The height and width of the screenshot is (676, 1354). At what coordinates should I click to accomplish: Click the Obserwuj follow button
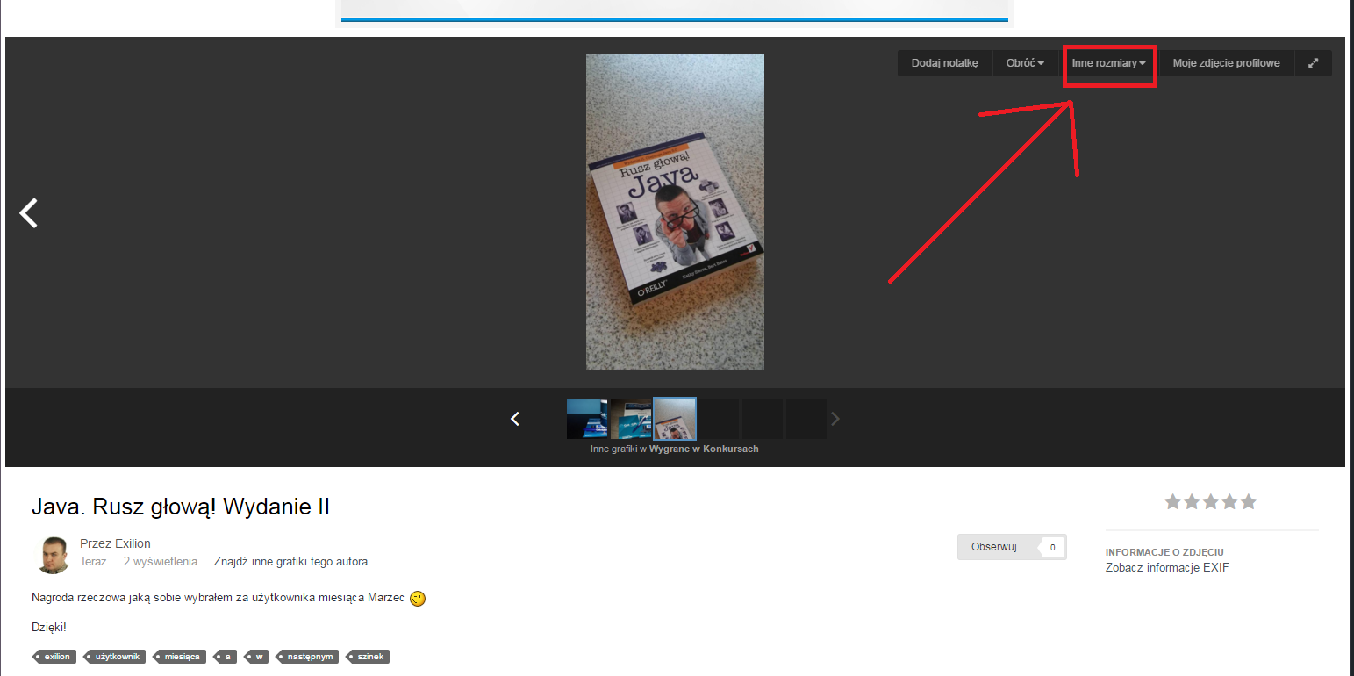pos(994,547)
